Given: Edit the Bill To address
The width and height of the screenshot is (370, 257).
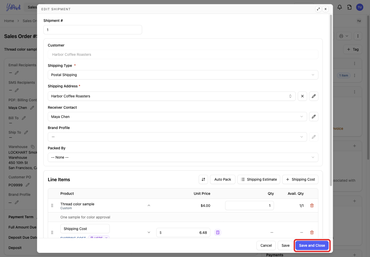Looking at the screenshot, I should (24, 118).
